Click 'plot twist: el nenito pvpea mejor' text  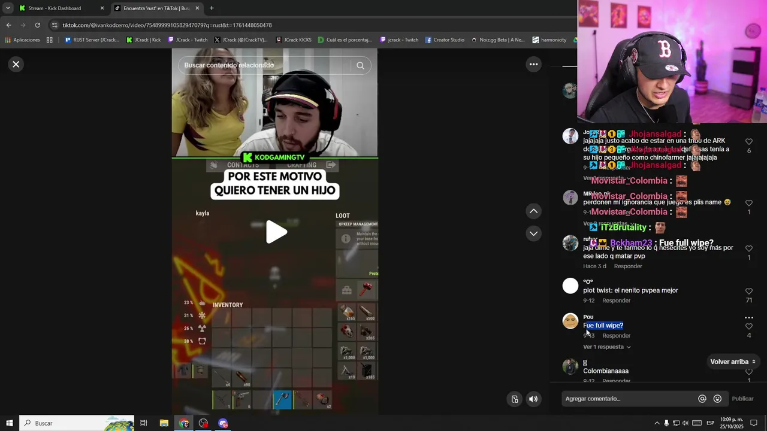click(630, 290)
